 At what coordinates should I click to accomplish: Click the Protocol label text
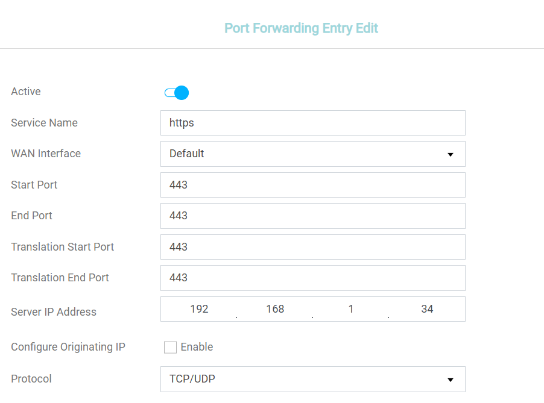click(31, 379)
